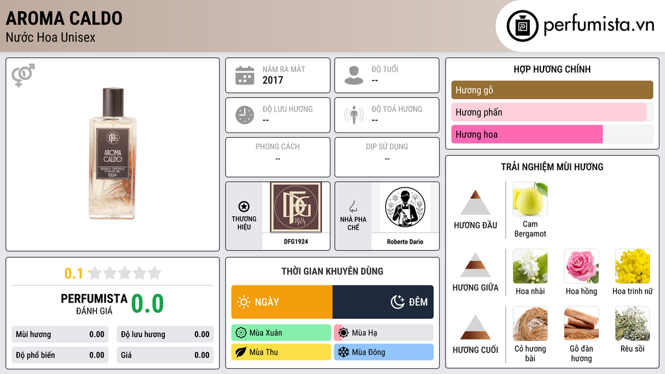Viewport: 665px width, 374px height.
Task: Click the snowflake icon for Mùa Đông
Action: [x=344, y=352]
